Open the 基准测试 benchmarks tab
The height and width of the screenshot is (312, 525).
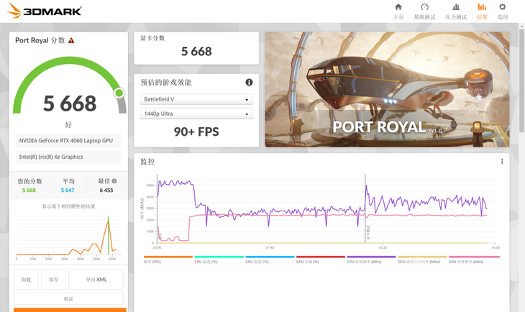[x=424, y=12]
